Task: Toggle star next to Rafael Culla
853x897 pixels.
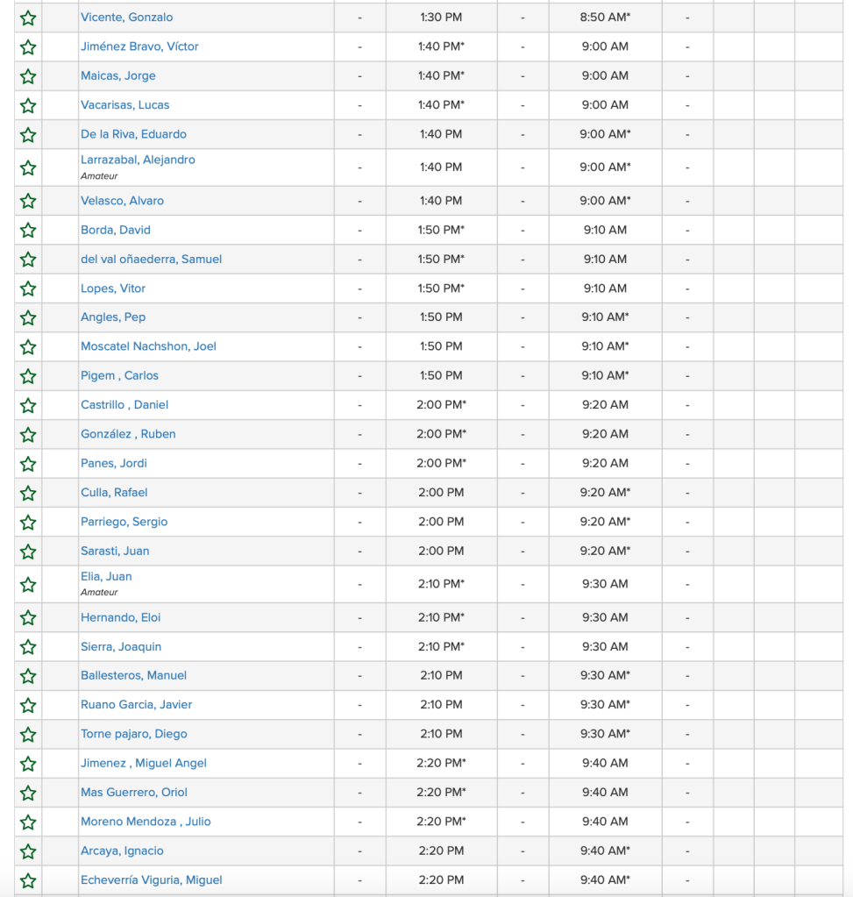Action: pos(28,493)
